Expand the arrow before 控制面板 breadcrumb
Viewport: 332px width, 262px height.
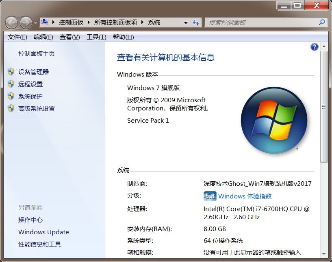pyautogui.click(x=53, y=22)
